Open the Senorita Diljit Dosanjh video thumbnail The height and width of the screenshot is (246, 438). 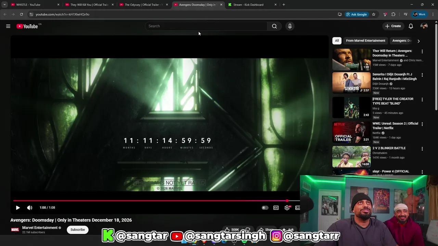pyautogui.click(x=351, y=83)
